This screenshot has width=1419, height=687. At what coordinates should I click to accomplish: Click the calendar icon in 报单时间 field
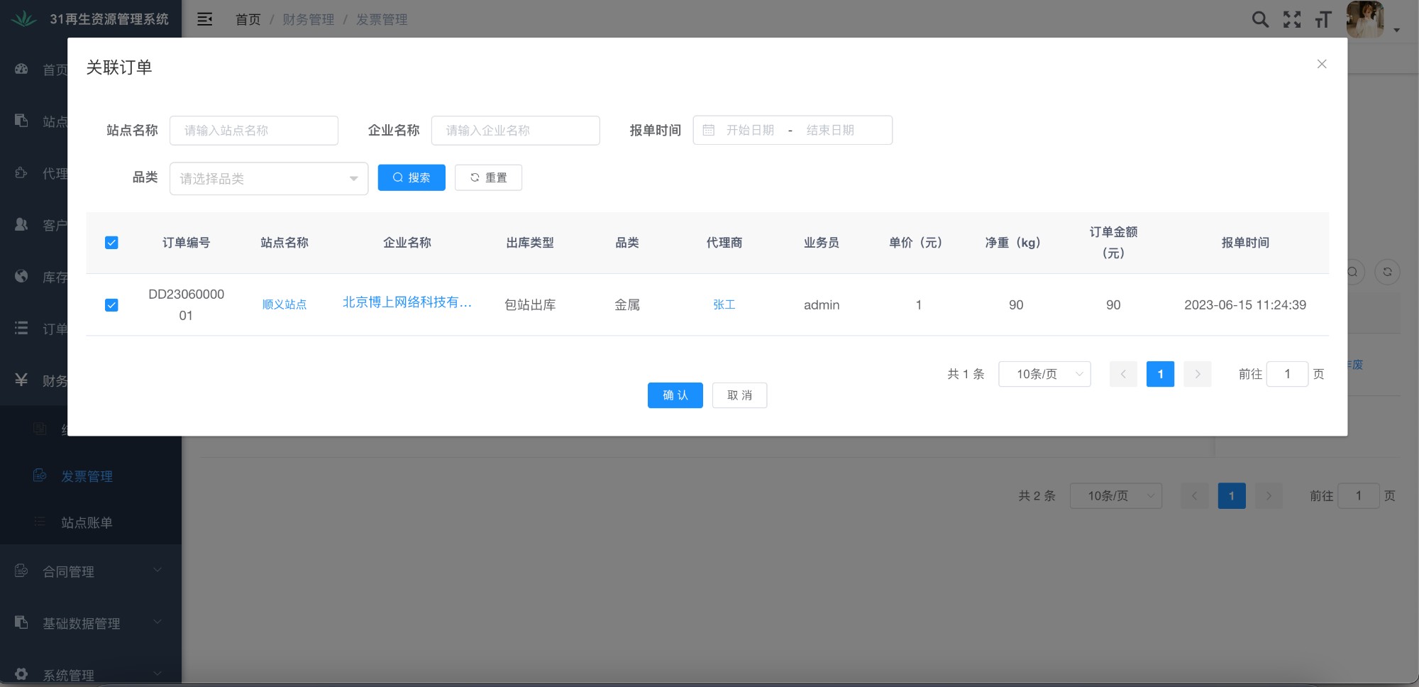pos(708,130)
